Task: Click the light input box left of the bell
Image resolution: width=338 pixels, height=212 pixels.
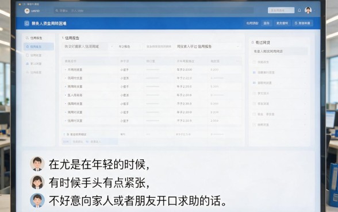Action: click(x=281, y=10)
